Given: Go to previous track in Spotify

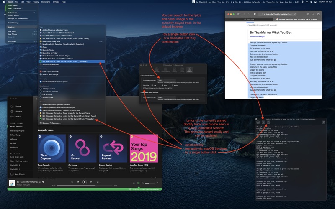Looking at the screenshot, I should [78, 182].
